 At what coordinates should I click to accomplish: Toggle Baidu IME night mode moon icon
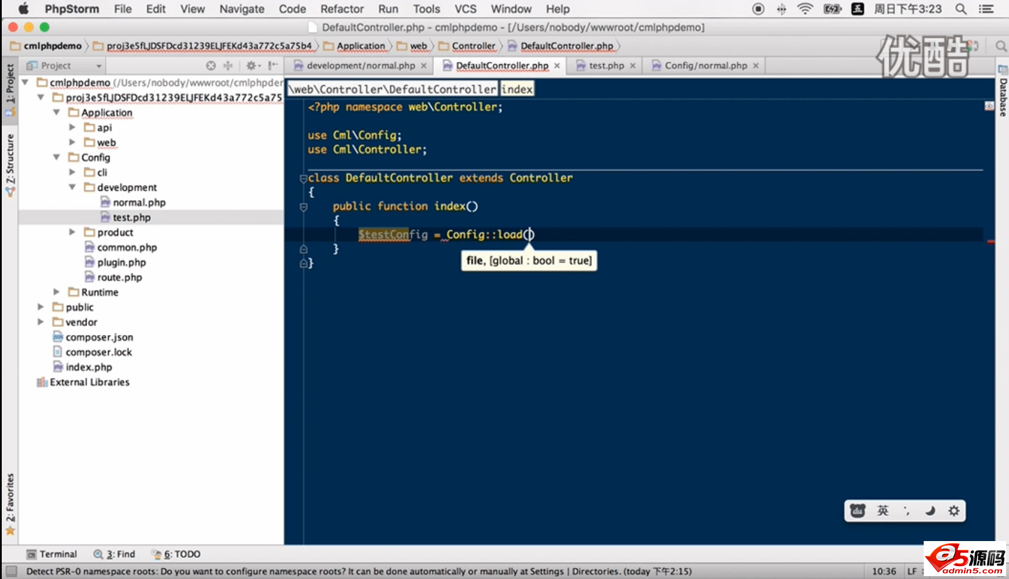click(x=930, y=510)
